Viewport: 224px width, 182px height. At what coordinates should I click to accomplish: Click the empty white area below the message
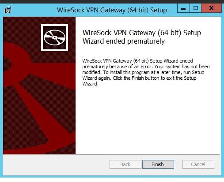(x=147, y=120)
